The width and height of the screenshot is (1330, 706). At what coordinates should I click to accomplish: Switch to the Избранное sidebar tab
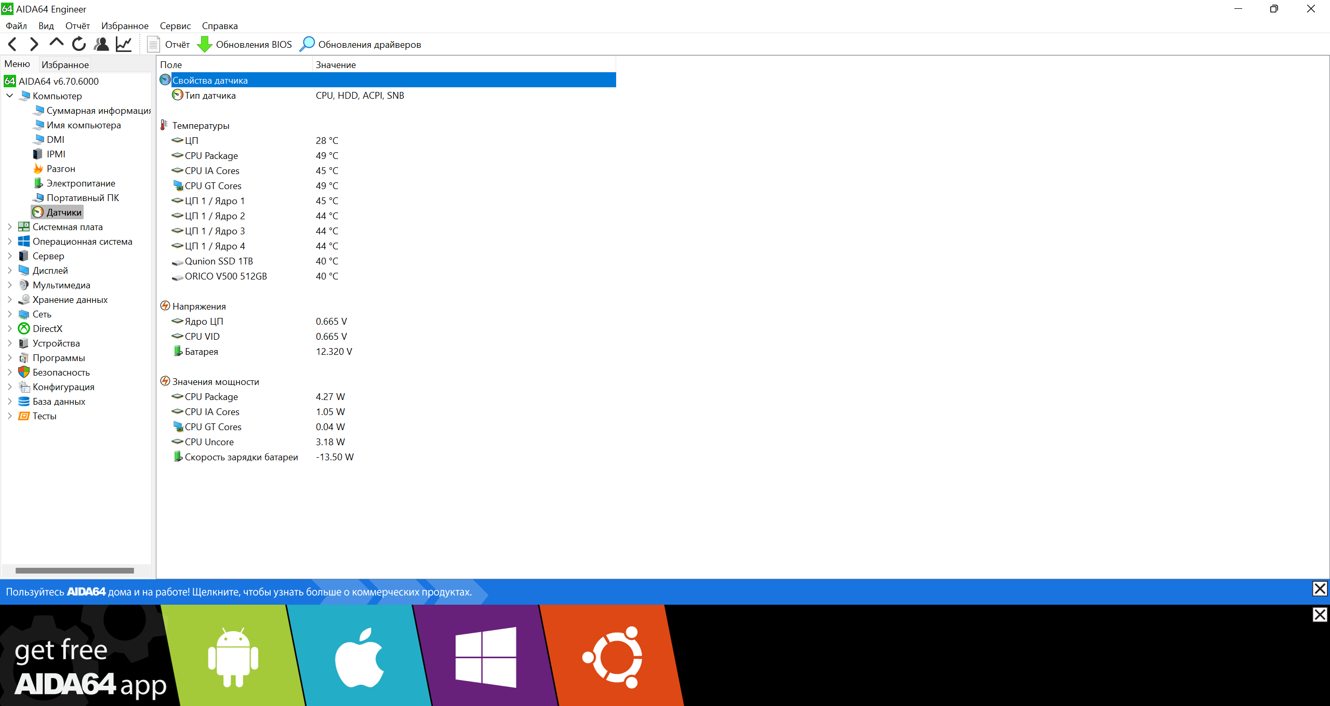65,64
